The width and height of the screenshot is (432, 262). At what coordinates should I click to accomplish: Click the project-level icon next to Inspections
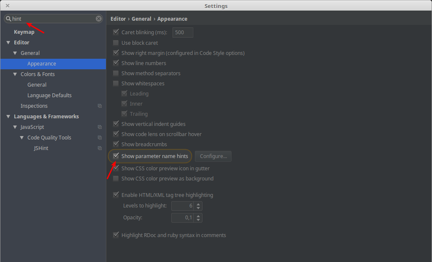coord(100,106)
